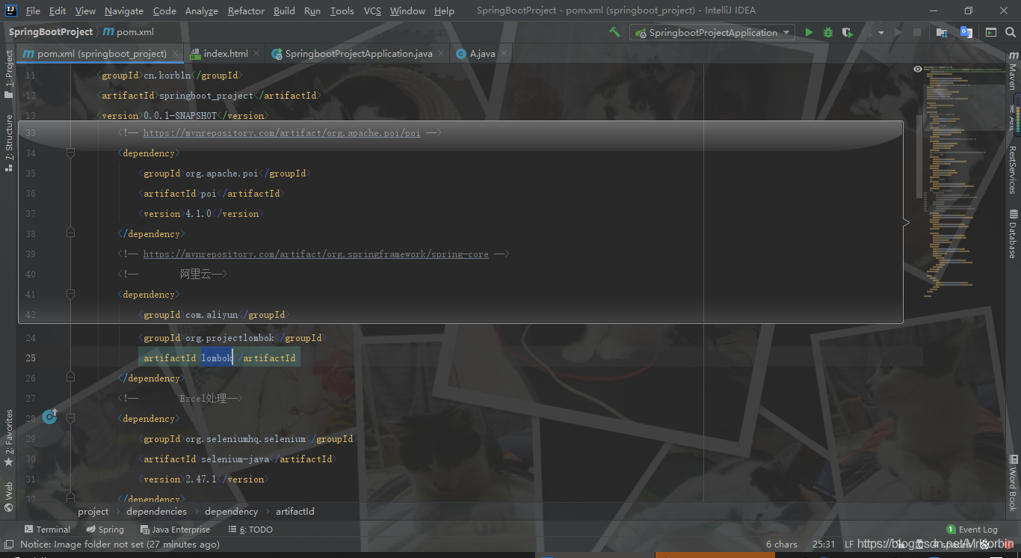Screen dimensions: 1021x558
Task: Open the Run Anything window icon
Action: (991, 32)
